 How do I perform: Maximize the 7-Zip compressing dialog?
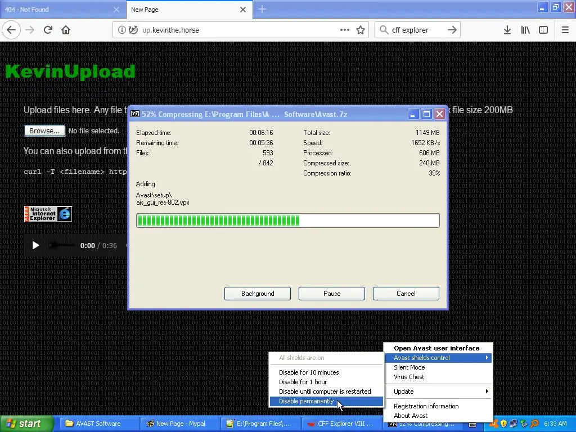[x=426, y=114]
